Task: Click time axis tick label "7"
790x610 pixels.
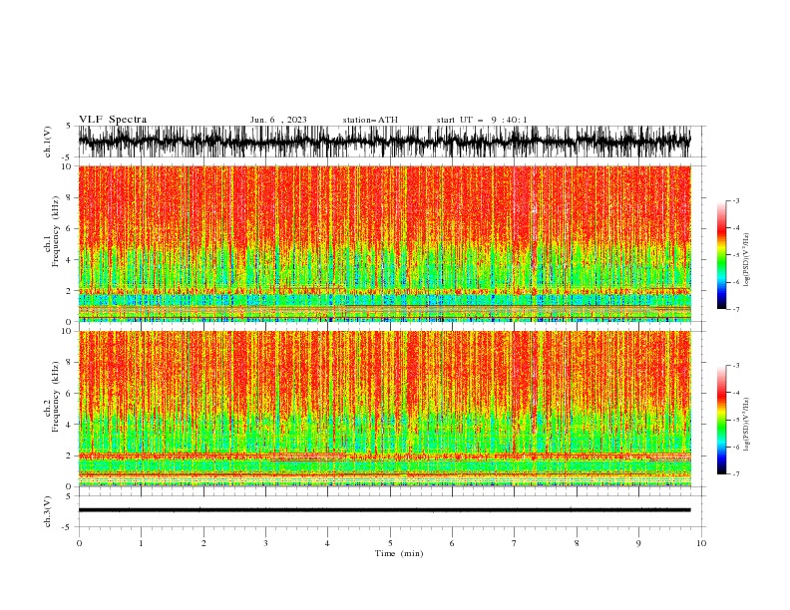Action: point(515,543)
